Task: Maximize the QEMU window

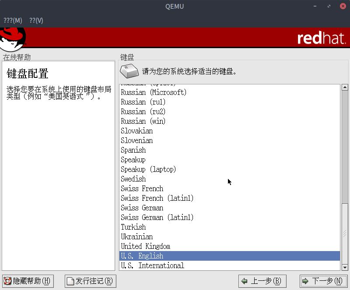Action: tap(329, 6)
